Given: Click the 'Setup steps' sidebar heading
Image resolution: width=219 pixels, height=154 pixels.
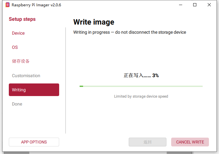Looking at the screenshot, I should [22, 19].
